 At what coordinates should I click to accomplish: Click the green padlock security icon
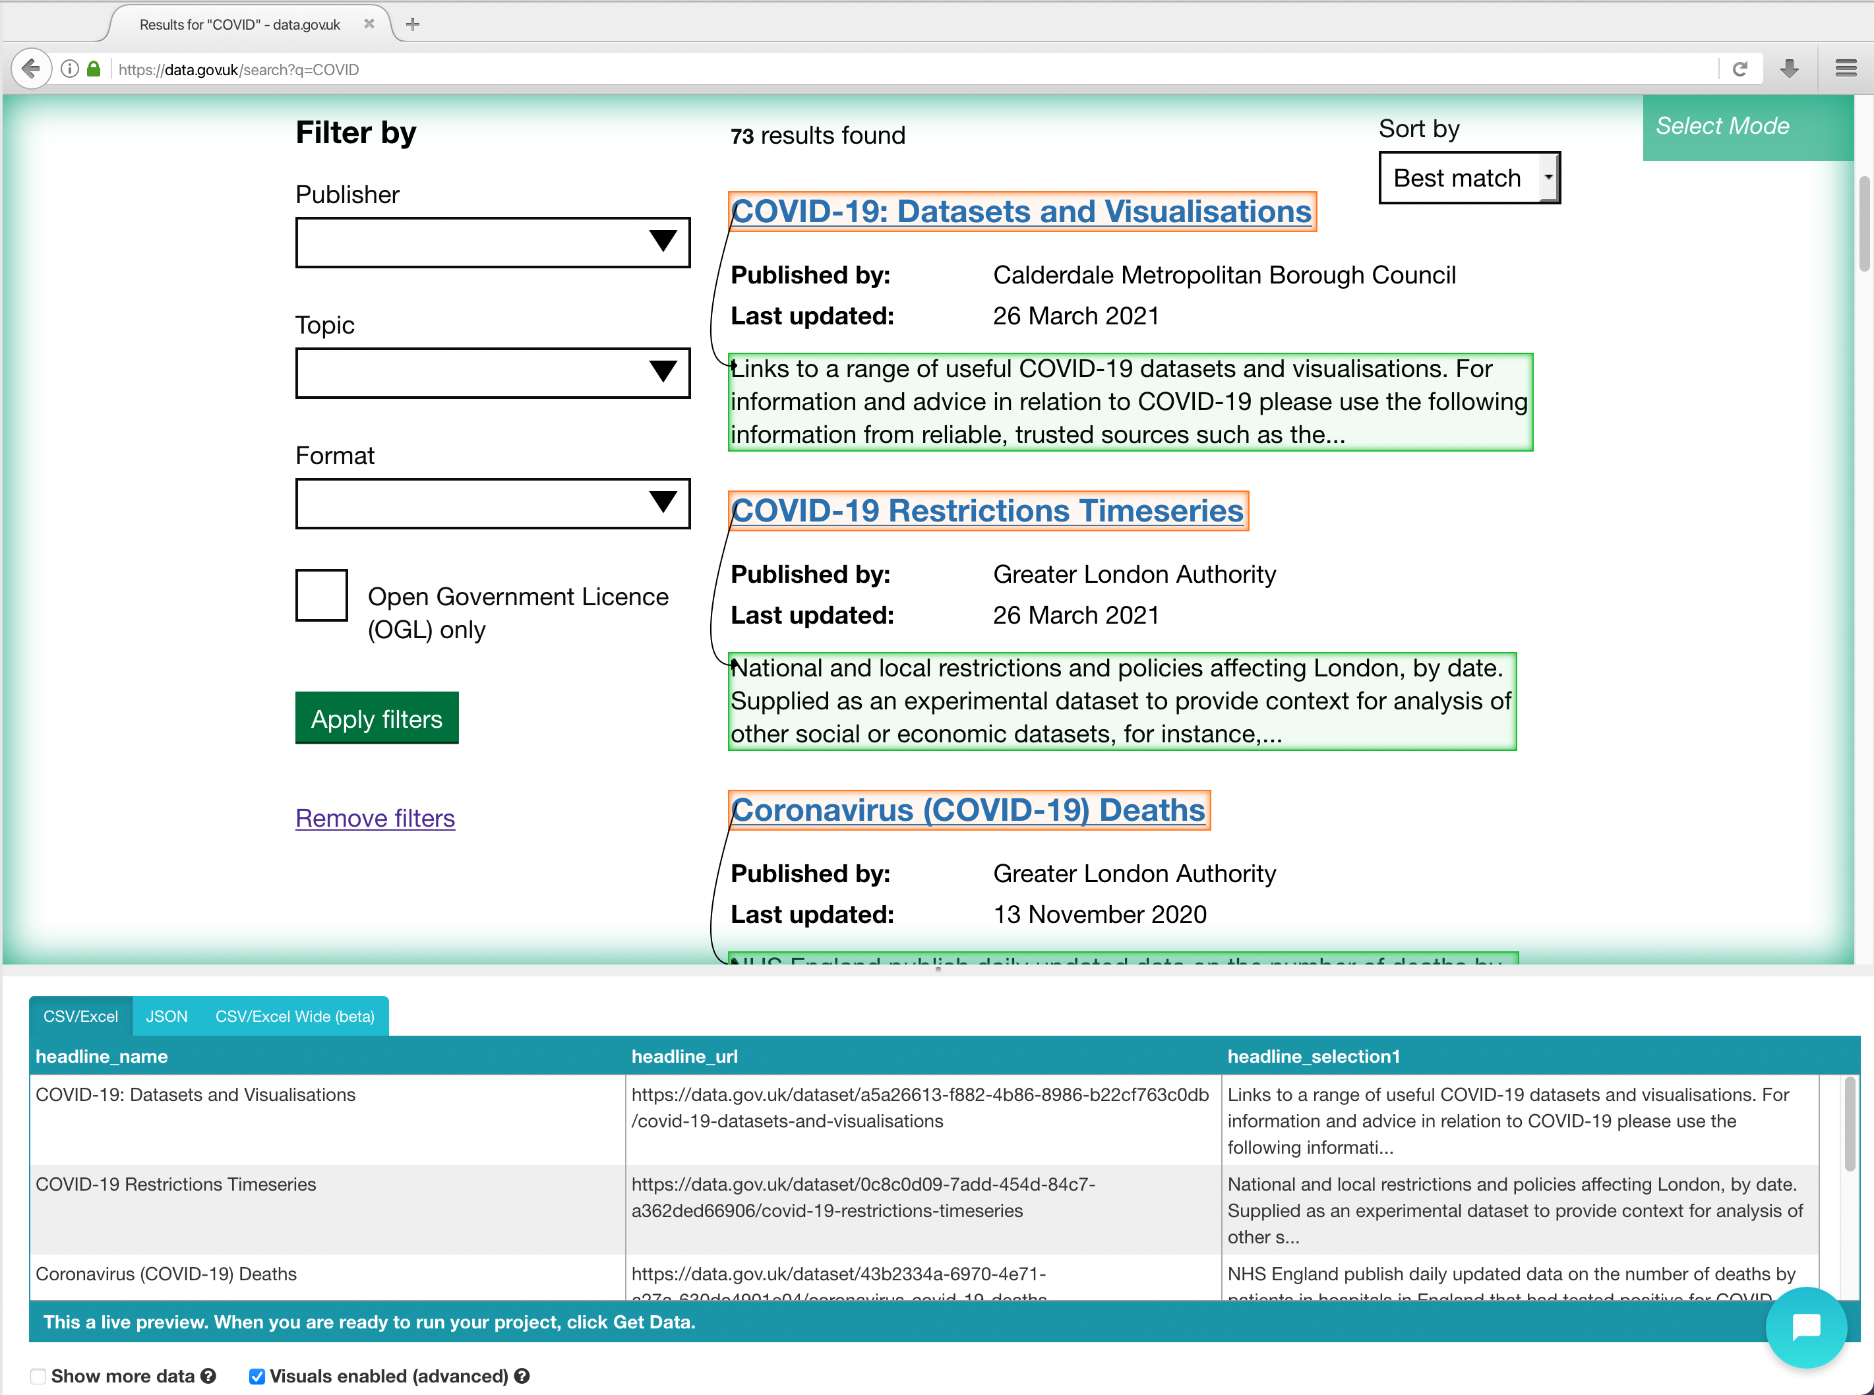(x=94, y=69)
